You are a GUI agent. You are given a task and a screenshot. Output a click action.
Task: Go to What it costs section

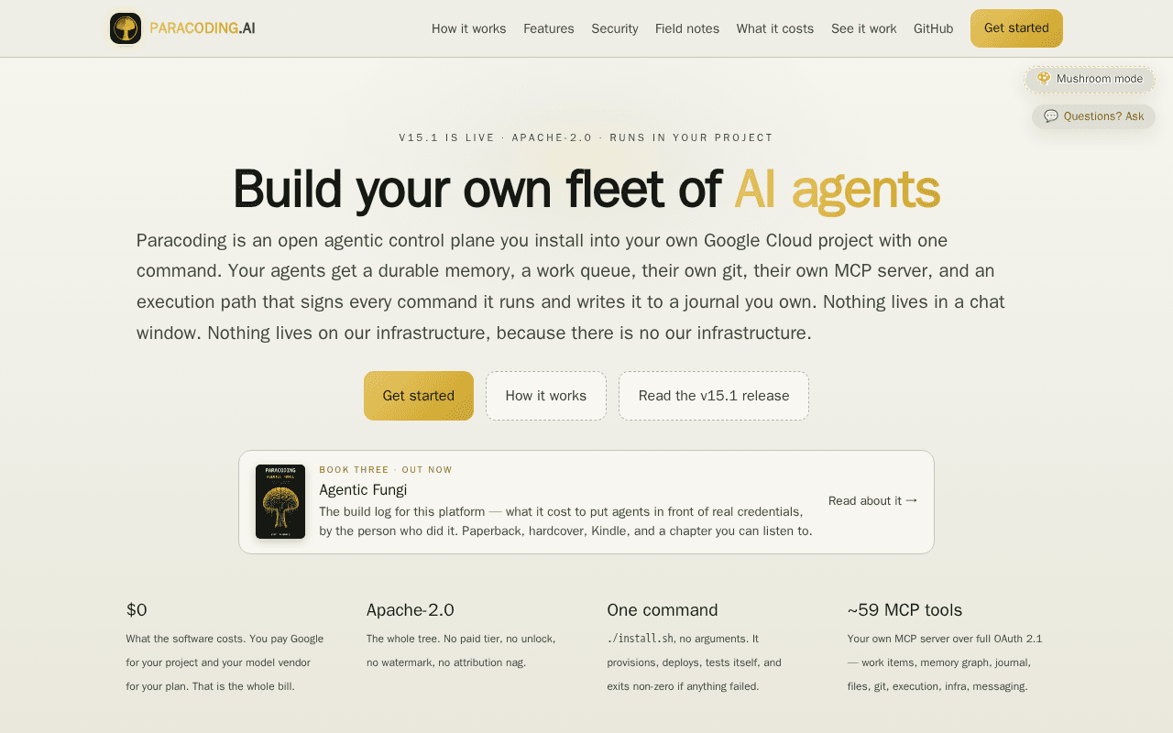775,28
